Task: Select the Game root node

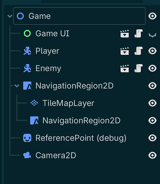Action: (79, 16)
